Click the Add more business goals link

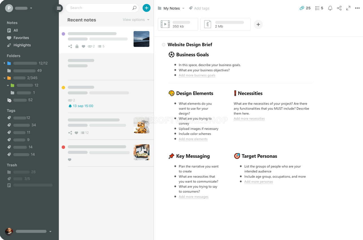click(197, 75)
